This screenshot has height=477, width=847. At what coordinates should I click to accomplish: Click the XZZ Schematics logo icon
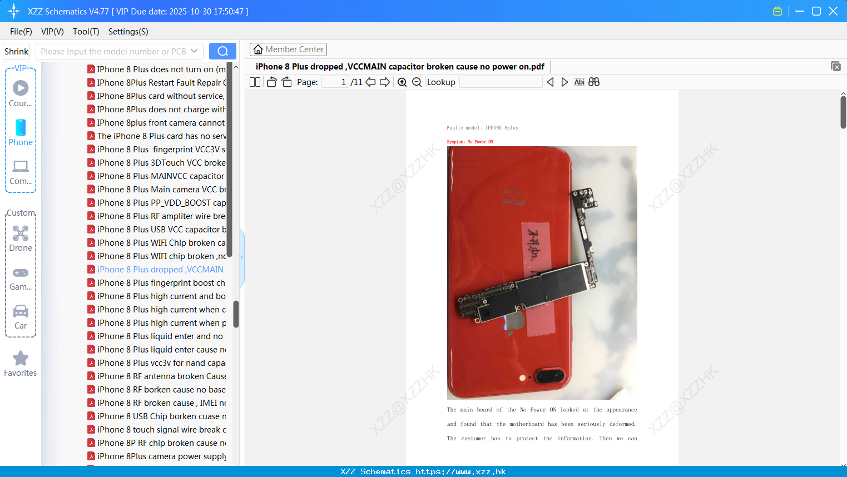coord(14,11)
